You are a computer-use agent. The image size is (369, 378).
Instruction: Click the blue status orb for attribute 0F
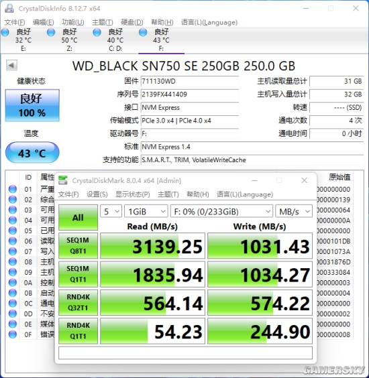click(13, 334)
